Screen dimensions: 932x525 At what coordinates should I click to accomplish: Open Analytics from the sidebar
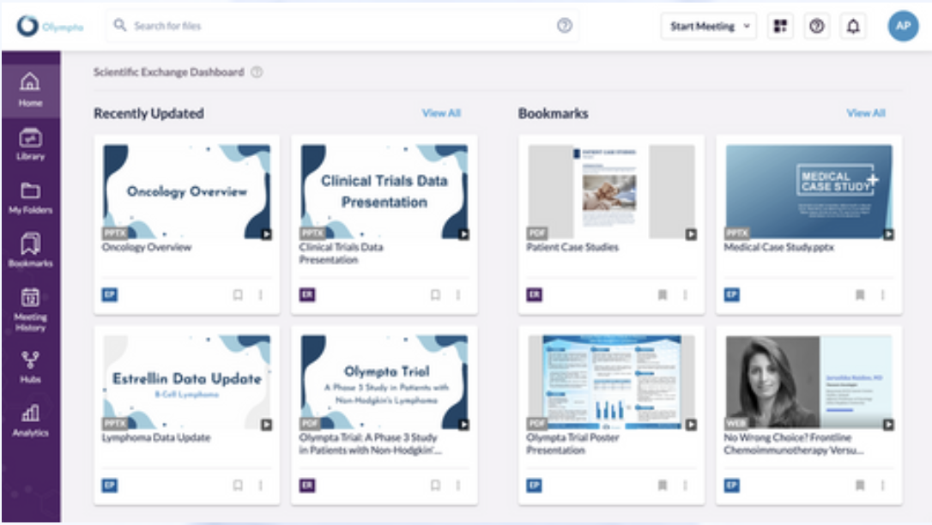[30, 421]
